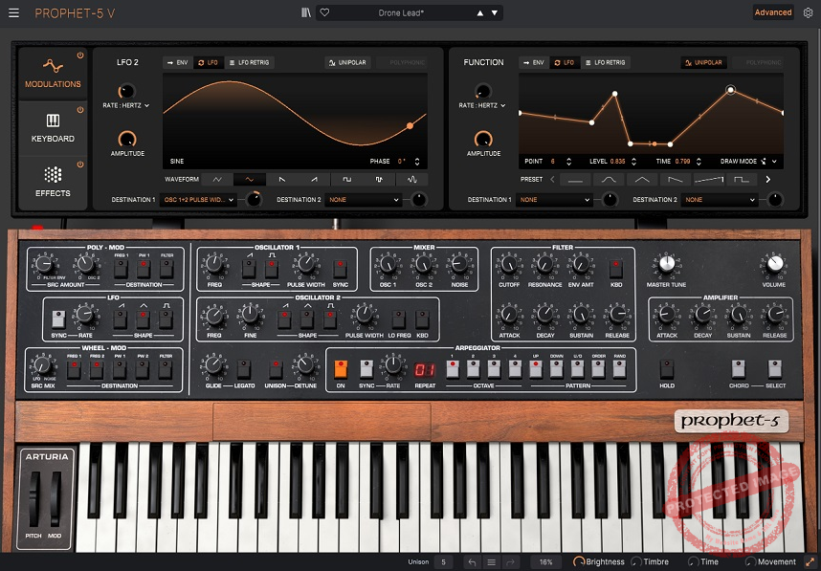Toggle Unipolar button in Function panel
Screen dimensions: 821x571
click(x=703, y=62)
